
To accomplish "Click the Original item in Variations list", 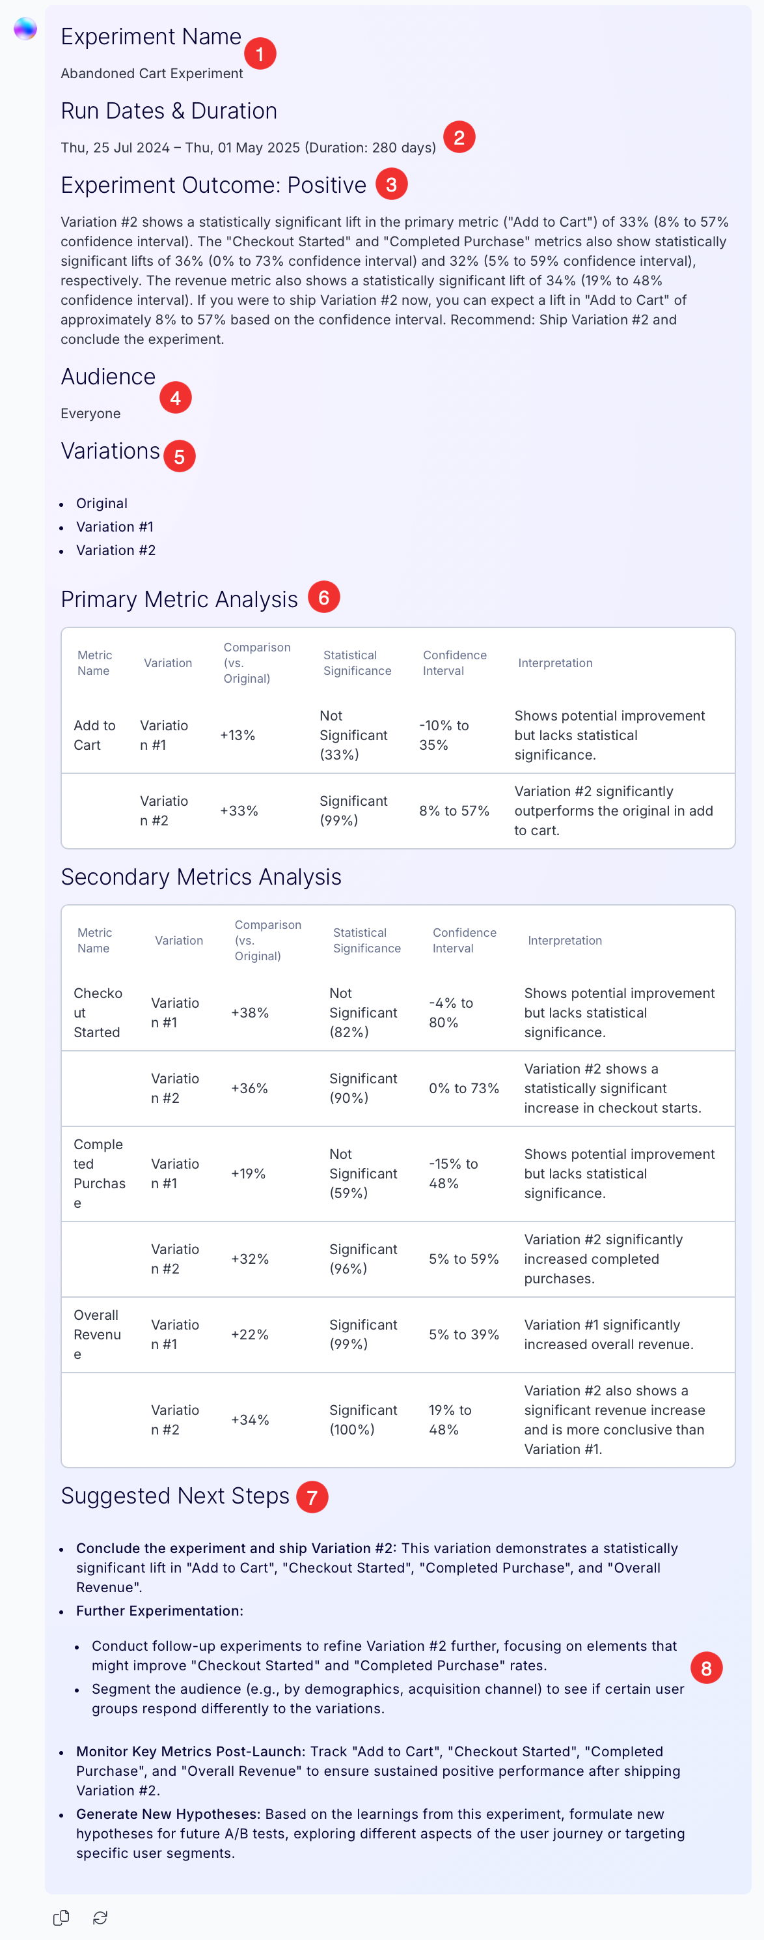I will [x=102, y=503].
